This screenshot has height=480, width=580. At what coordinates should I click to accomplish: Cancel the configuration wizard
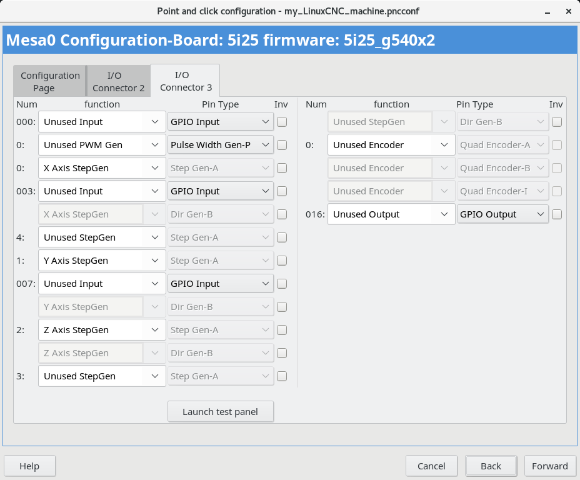pos(431,466)
